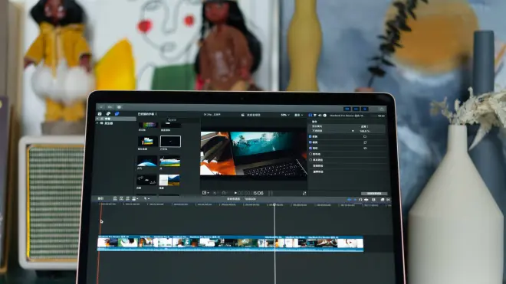This screenshot has width=506, height=284.
Task: Open the viewer zoom percentage dropdown
Action: [285, 115]
